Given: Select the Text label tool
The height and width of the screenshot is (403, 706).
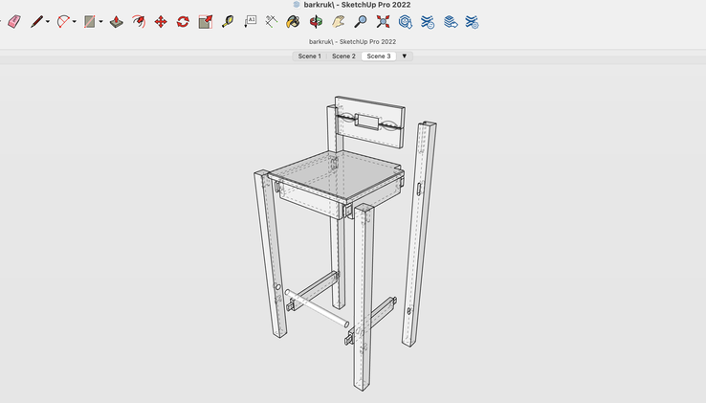Looking at the screenshot, I should tap(251, 20).
